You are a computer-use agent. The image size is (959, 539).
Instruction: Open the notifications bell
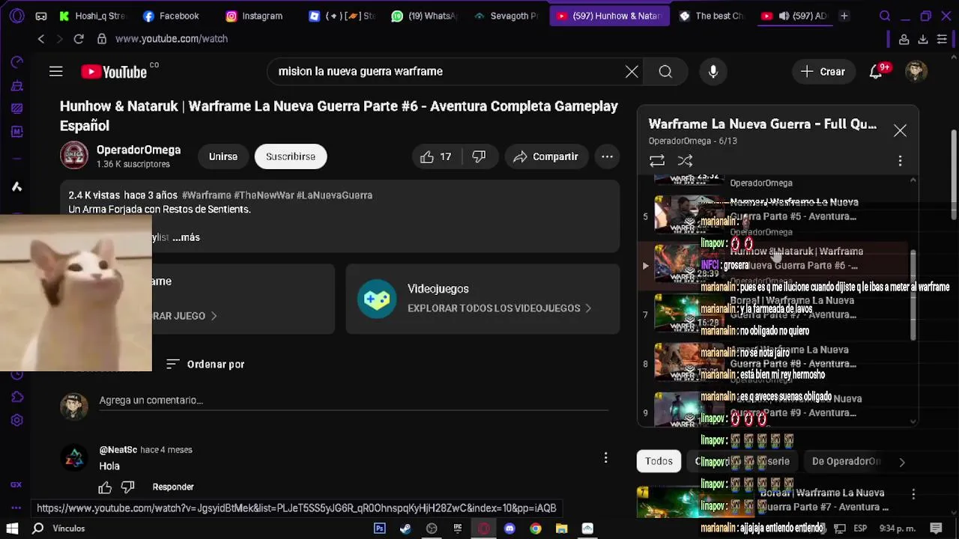(875, 71)
